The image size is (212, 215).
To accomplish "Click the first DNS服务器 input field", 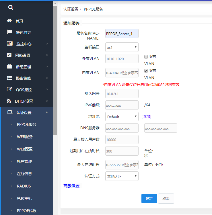I will pyautogui.click(x=122, y=128).
